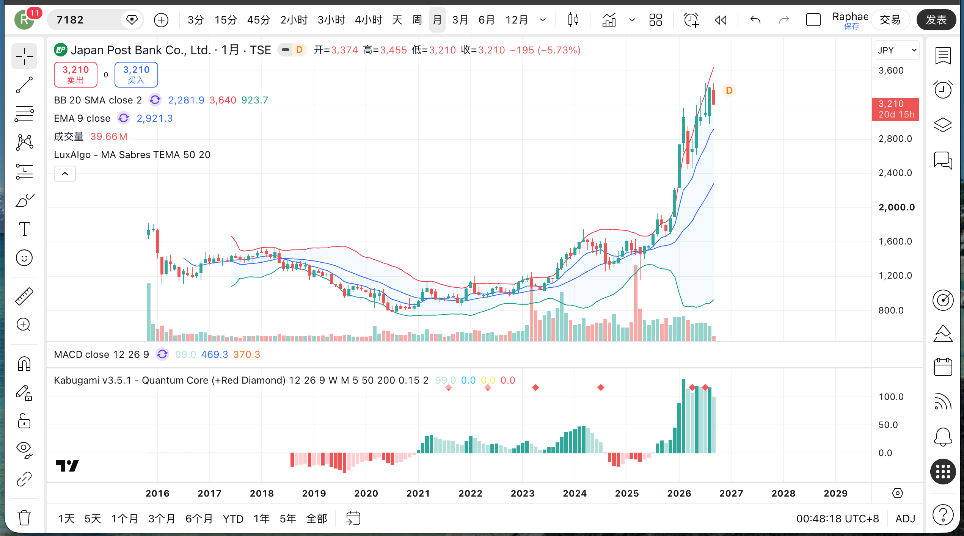Toggle stay in drawing mode
The height and width of the screenshot is (536, 964).
coord(24,393)
